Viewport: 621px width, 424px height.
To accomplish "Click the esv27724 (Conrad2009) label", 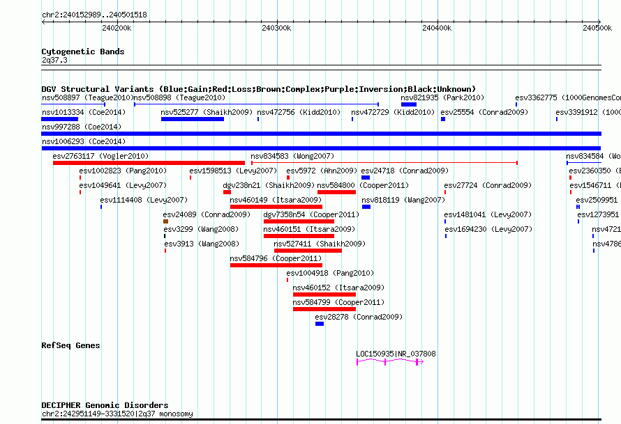I will pyautogui.click(x=488, y=185).
